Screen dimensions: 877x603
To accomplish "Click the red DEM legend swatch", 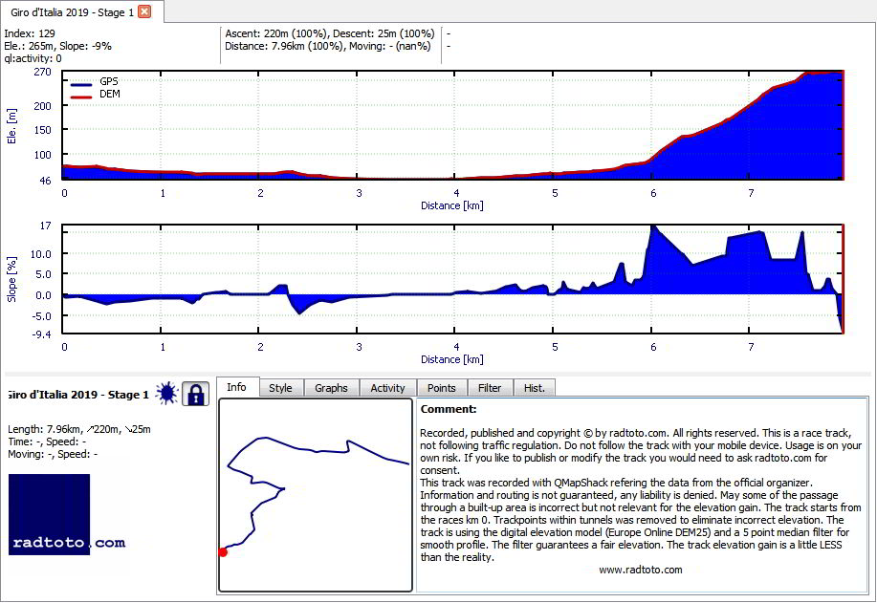I will [x=81, y=97].
